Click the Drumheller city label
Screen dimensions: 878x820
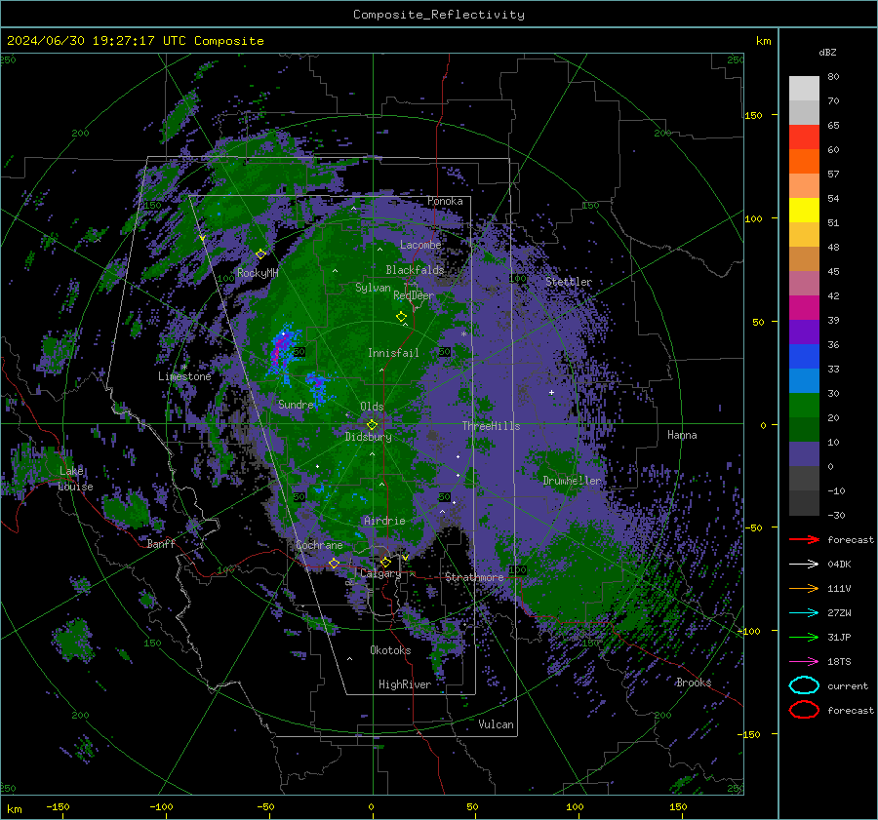572,481
